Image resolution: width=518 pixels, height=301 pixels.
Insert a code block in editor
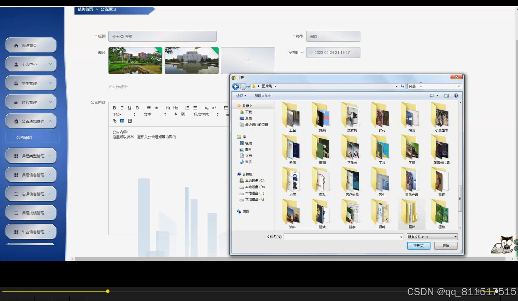pos(156,108)
